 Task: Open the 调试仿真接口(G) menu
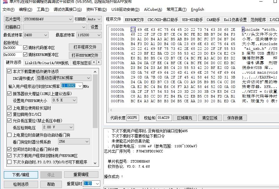click(68, 10)
